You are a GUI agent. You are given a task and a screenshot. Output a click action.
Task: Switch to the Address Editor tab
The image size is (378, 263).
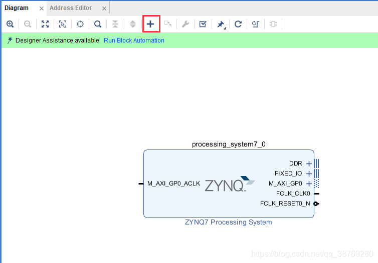(71, 8)
